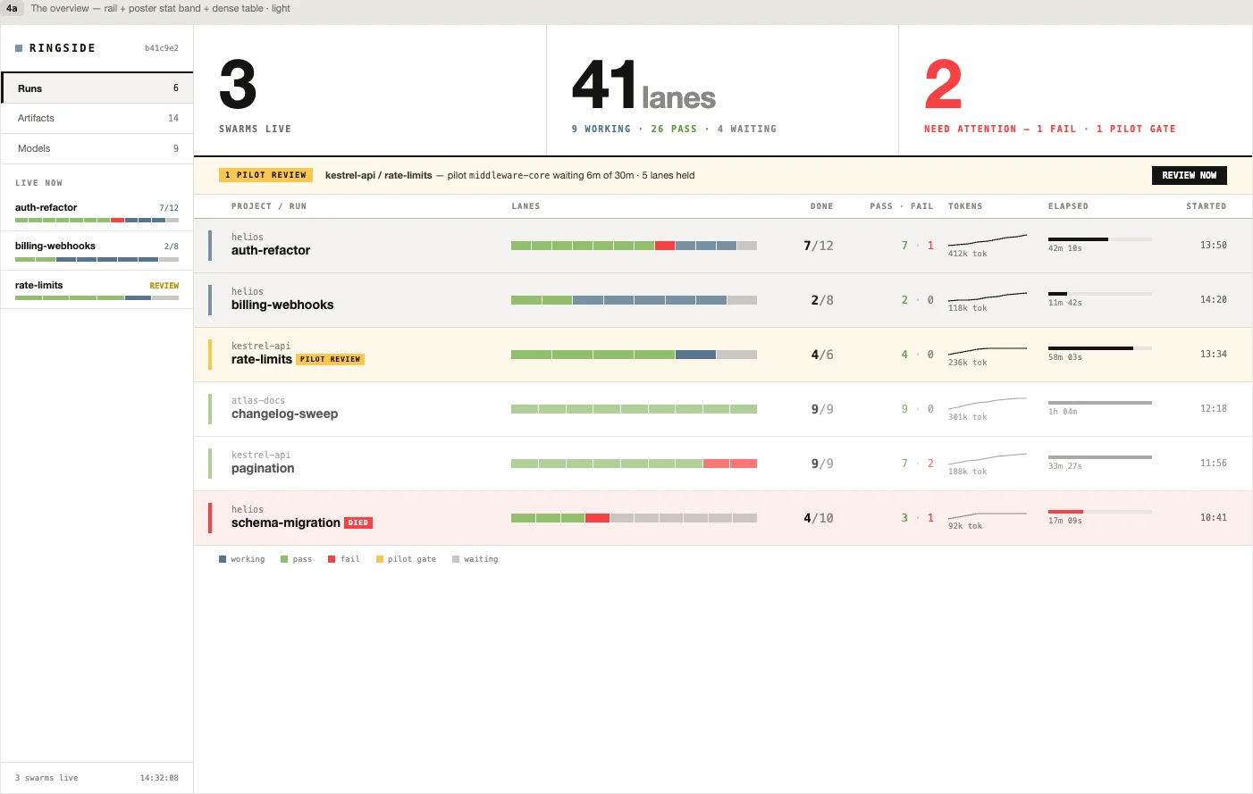This screenshot has height=794, width=1253.
Task: Click the 188k tok sparkline of pagination
Action: point(987,460)
